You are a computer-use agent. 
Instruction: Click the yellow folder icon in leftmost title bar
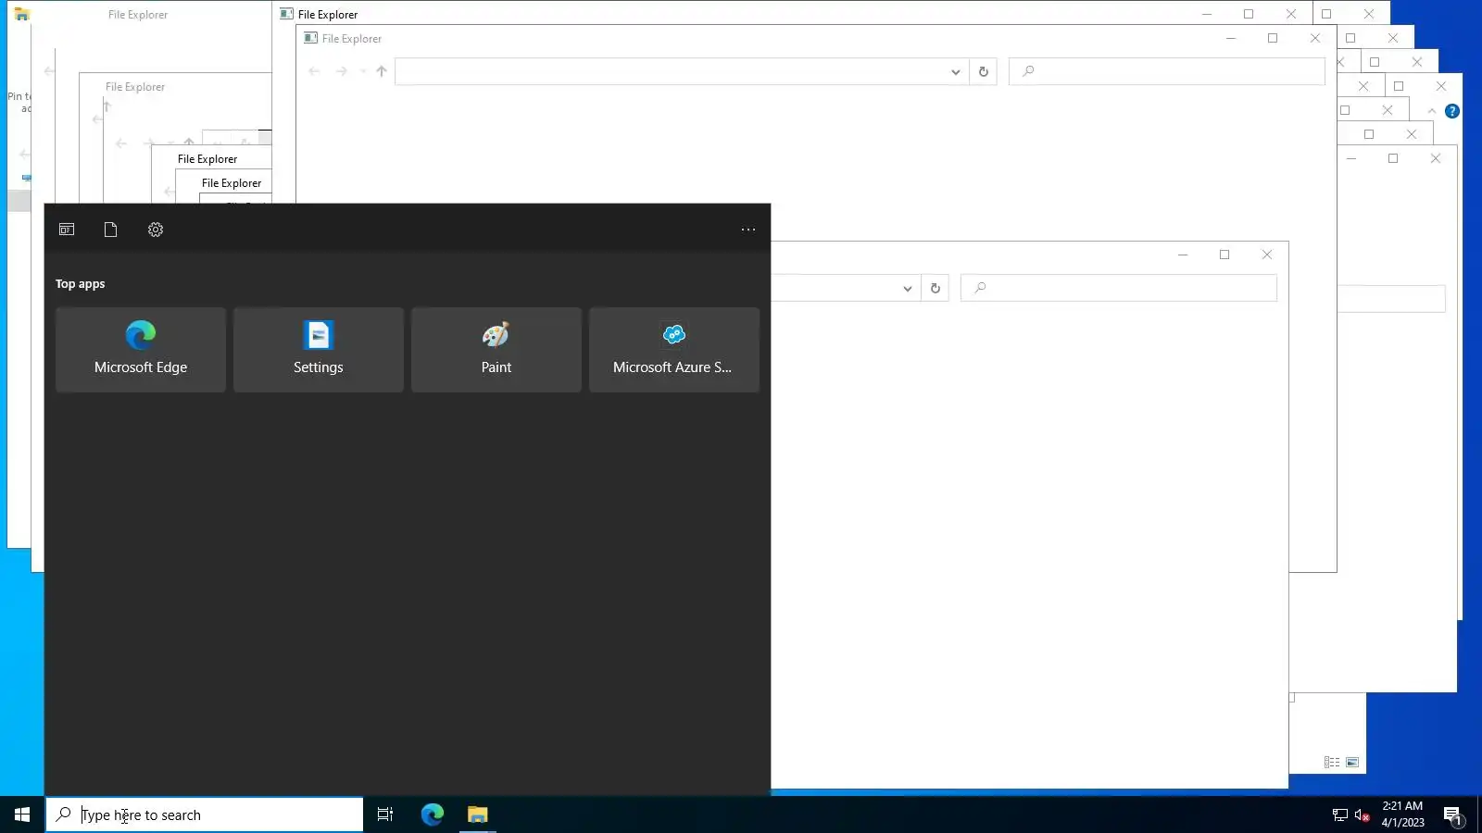[x=22, y=14]
